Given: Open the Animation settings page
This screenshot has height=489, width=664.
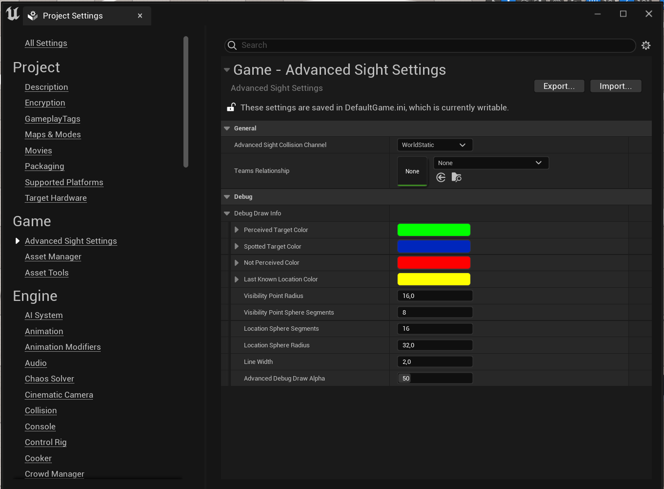Looking at the screenshot, I should coord(44,331).
